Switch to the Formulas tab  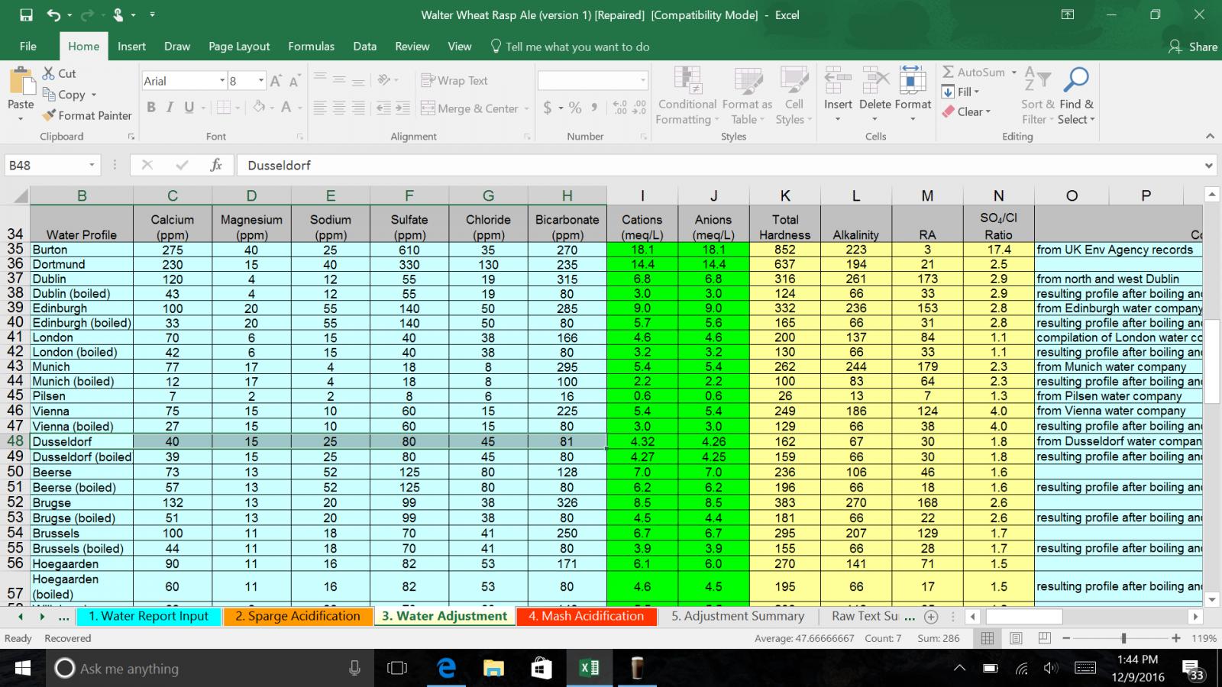[x=311, y=47]
